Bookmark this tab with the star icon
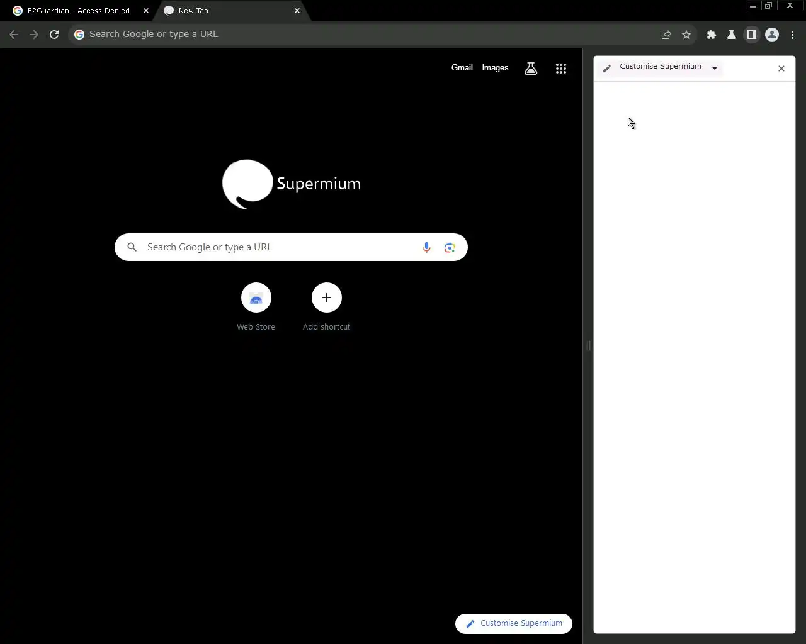The height and width of the screenshot is (644, 806). point(686,35)
